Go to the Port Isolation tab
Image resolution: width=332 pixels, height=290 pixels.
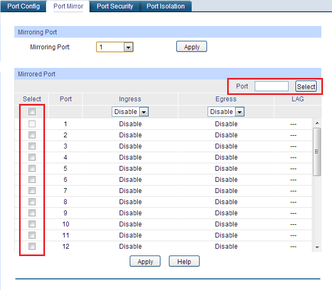click(x=166, y=6)
